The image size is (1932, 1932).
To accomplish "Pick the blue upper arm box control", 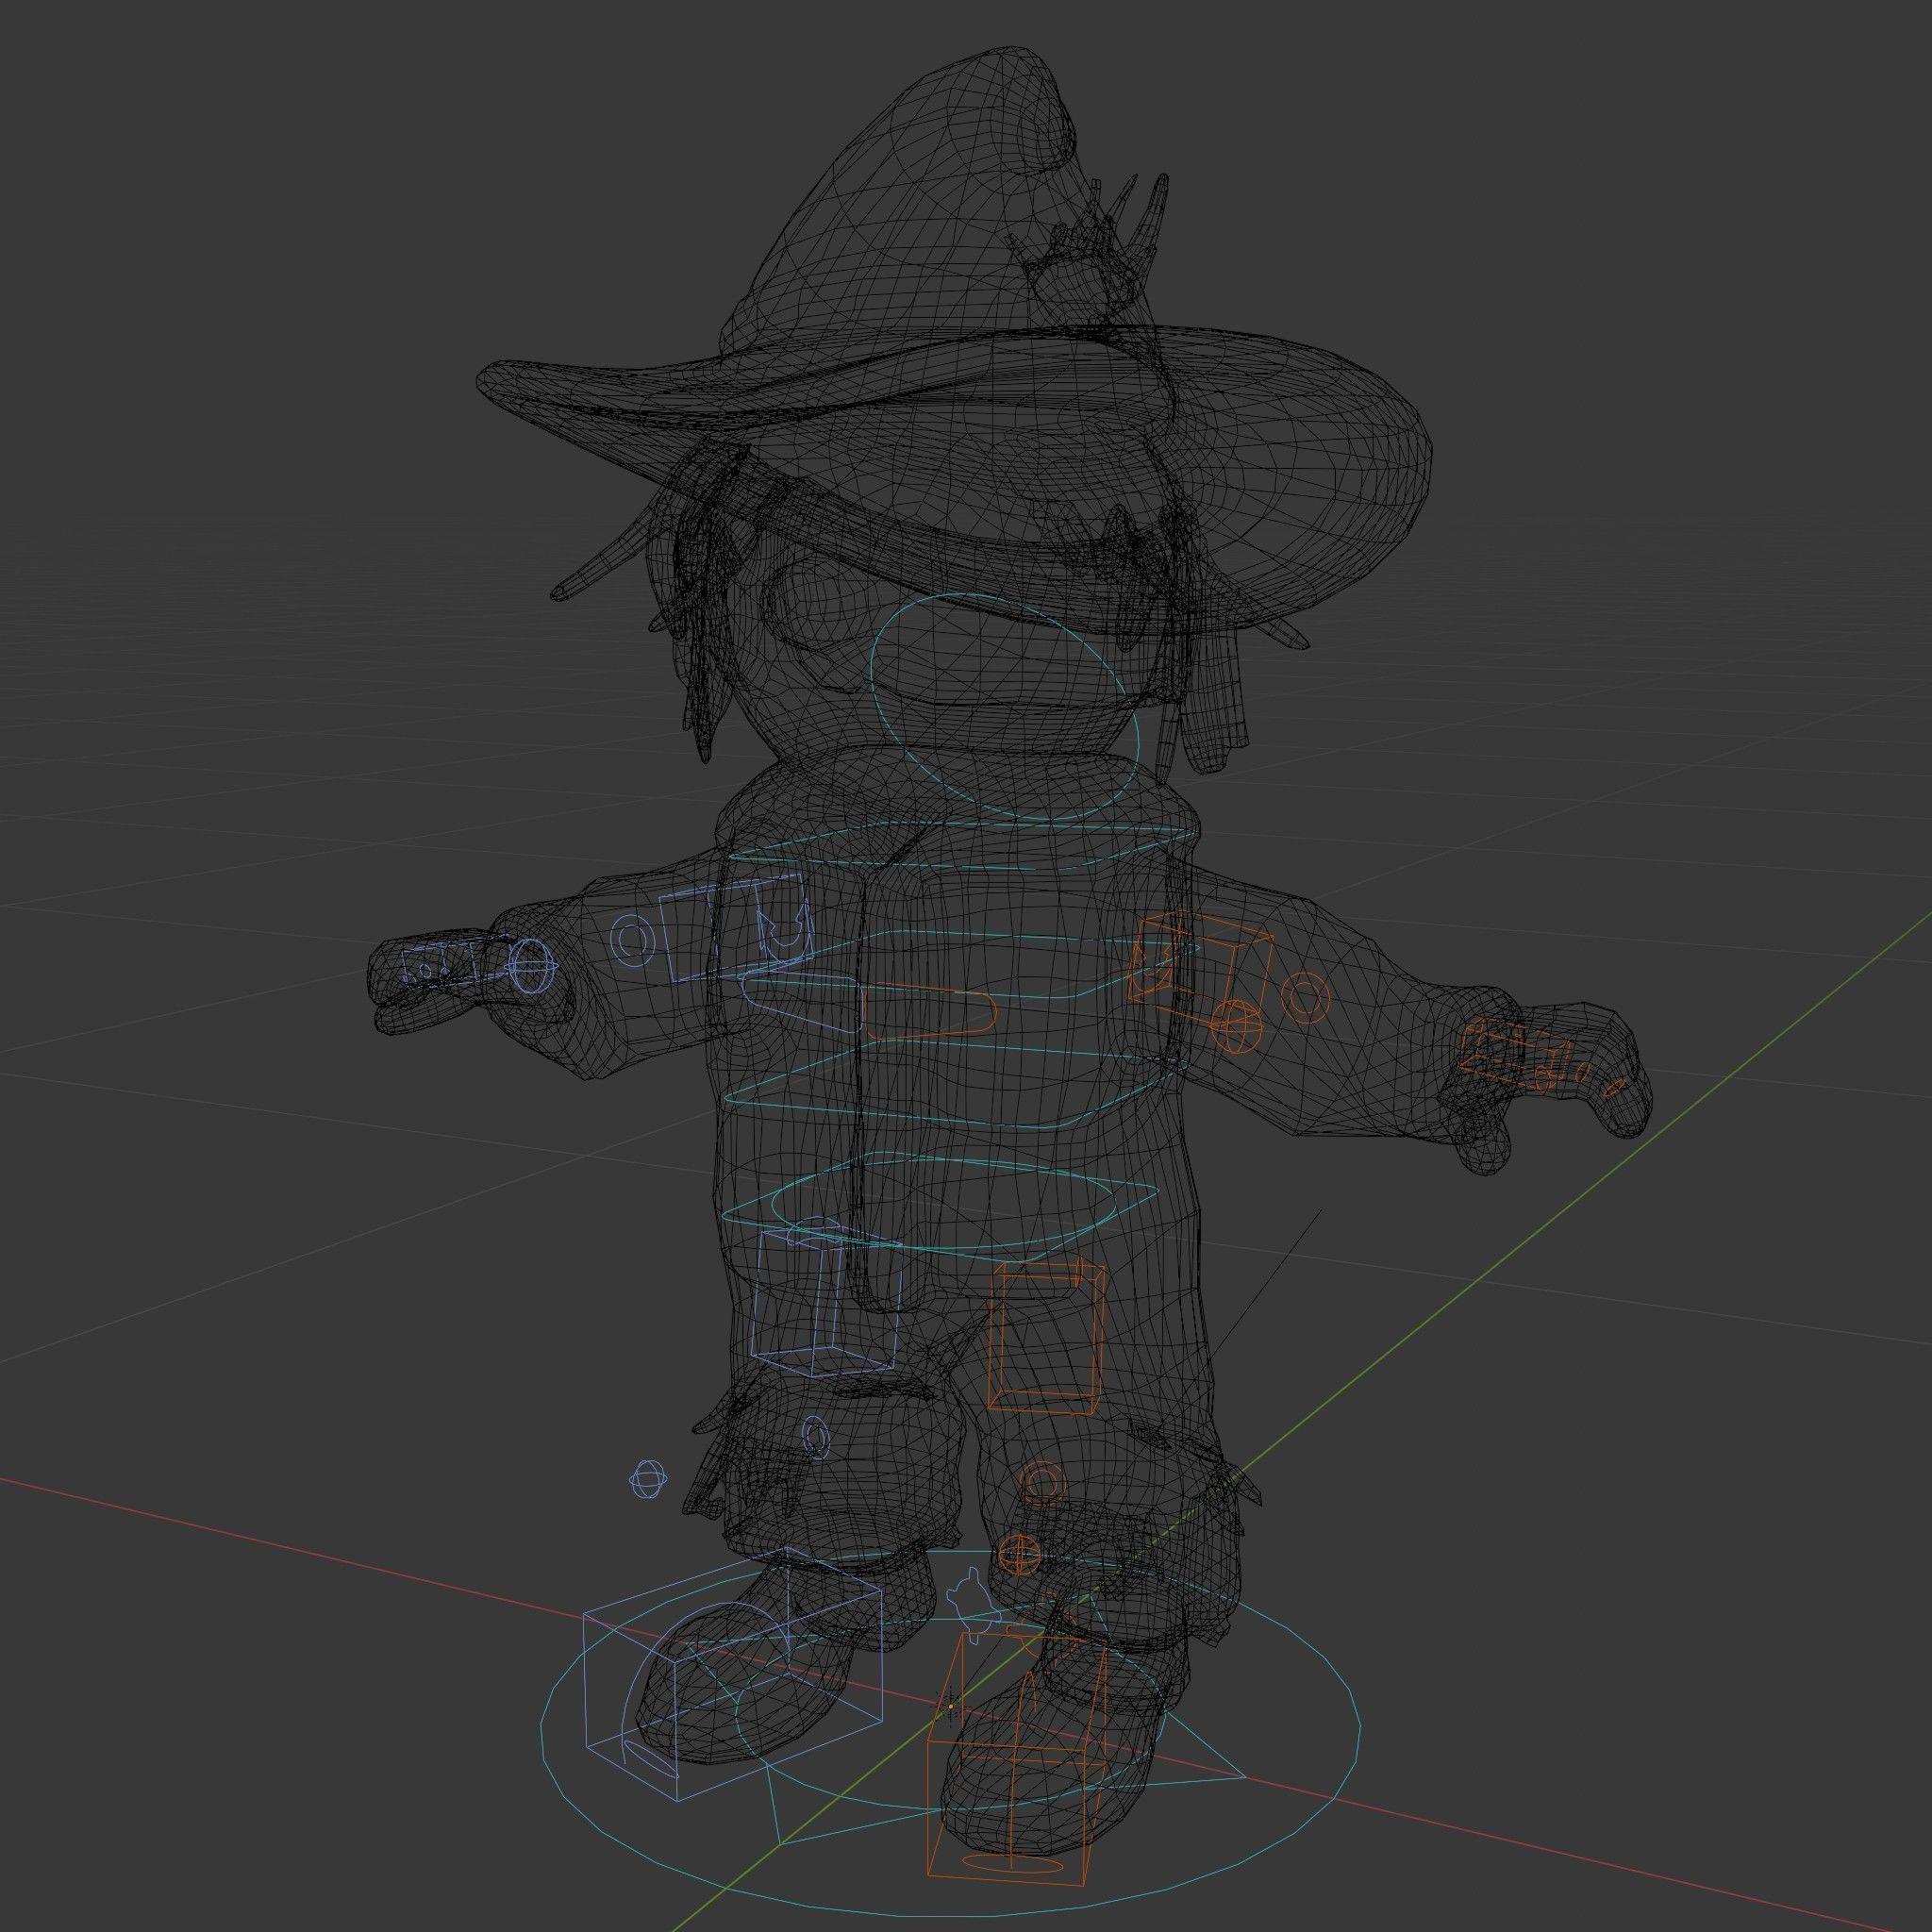I will coord(734,928).
